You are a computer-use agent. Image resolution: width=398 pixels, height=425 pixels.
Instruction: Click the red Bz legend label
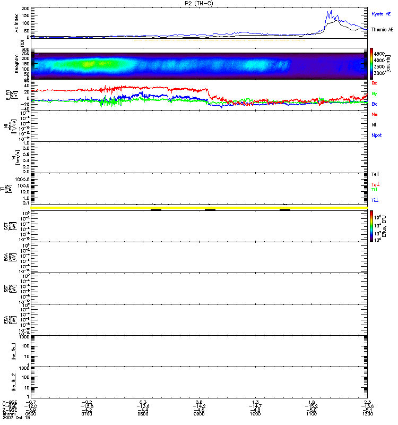click(374, 83)
